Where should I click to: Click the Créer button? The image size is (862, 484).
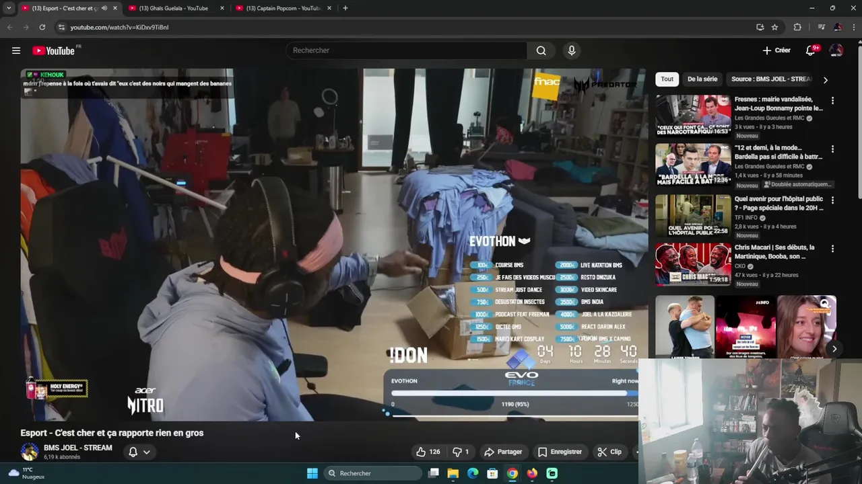point(776,50)
